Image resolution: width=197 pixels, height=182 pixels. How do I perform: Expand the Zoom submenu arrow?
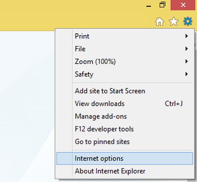(x=186, y=61)
